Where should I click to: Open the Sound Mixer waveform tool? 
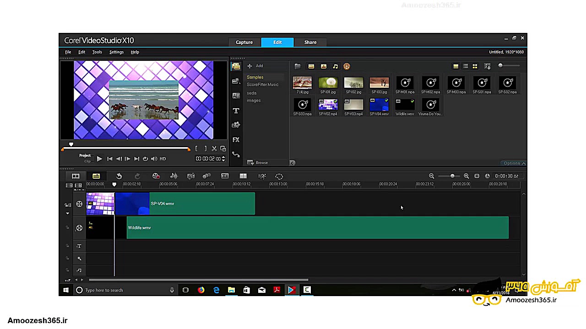click(174, 176)
